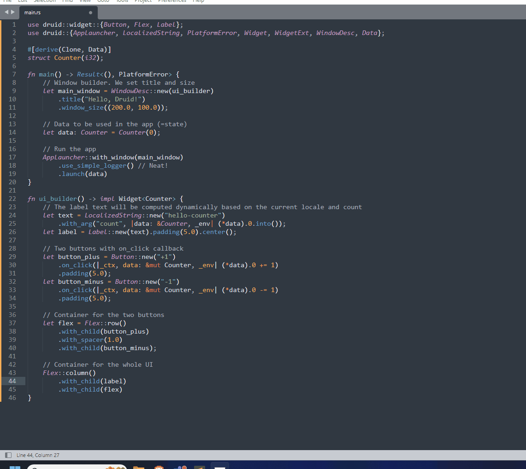Click the "hello-counter" string

click(x=193, y=216)
